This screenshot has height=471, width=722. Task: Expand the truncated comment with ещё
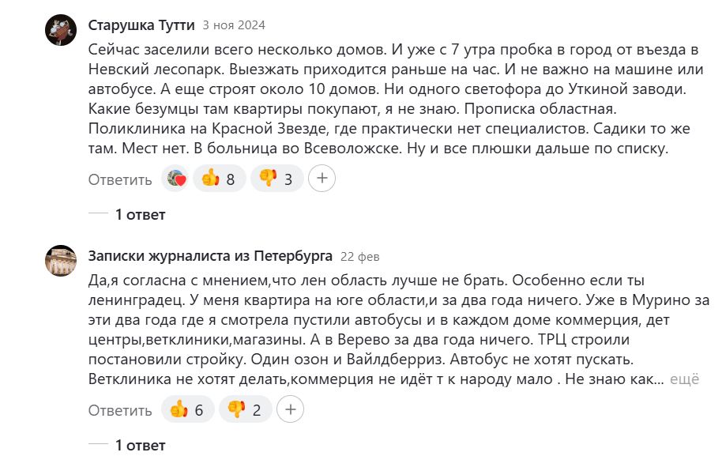tap(685, 379)
